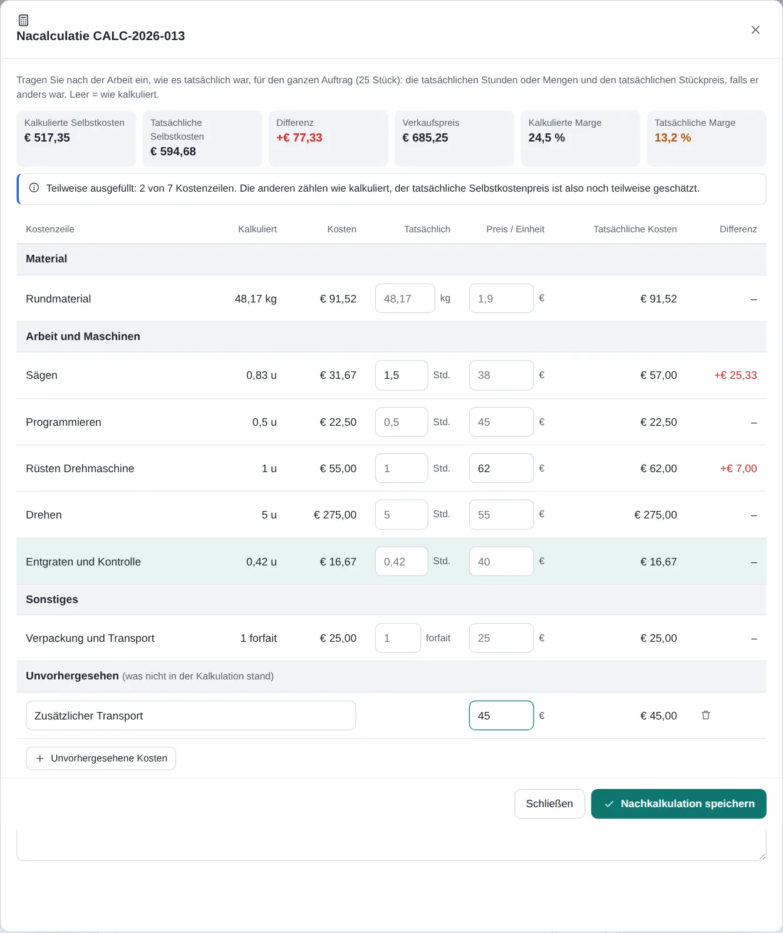Click the Tatsächliche Marge card showing 13,2 %
The image size is (783, 933).
tap(707, 138)
